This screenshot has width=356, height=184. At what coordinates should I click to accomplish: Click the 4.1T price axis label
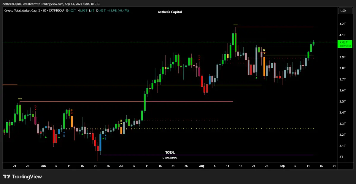pyautogui.click(x=343, y=35)
